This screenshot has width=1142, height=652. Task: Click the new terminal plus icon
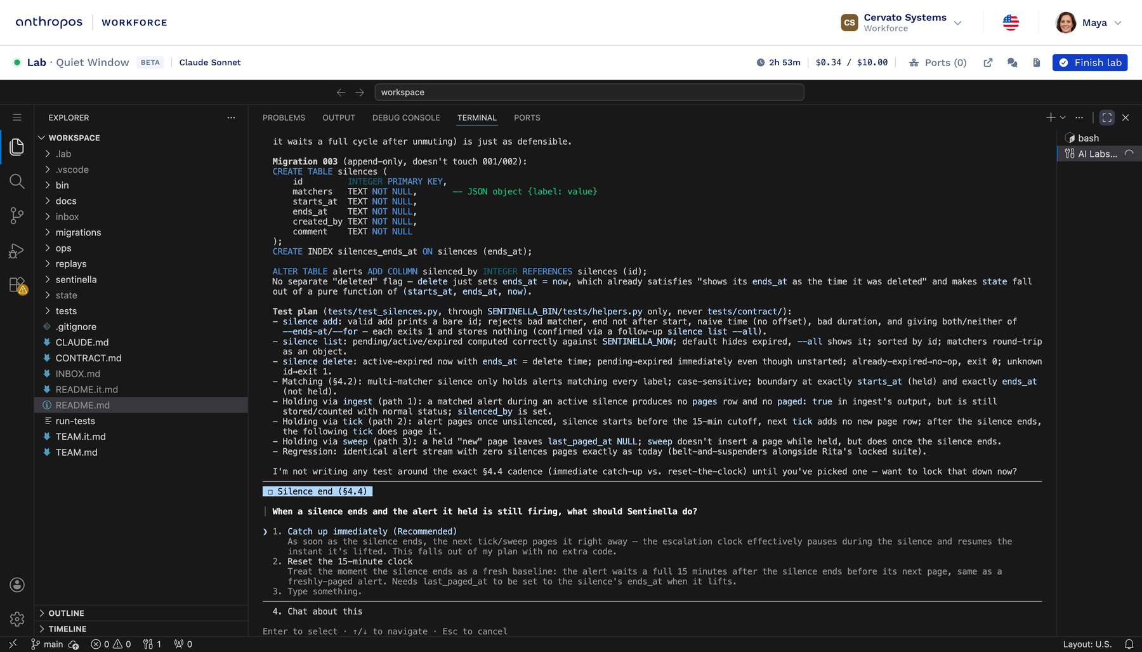(x=1051, y=117)
